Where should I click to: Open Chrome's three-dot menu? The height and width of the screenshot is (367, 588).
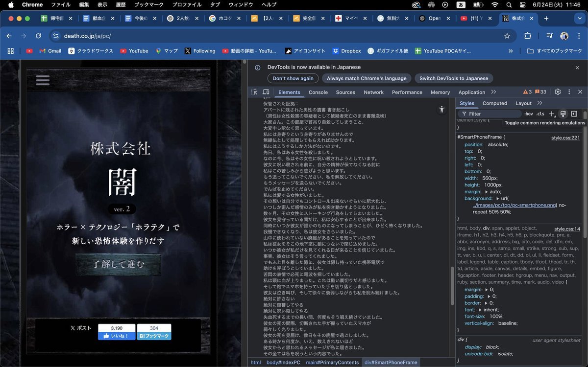pos(578,36)
